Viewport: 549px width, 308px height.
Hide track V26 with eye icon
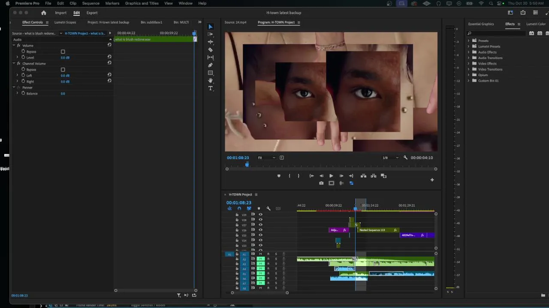tap(260, 230)
